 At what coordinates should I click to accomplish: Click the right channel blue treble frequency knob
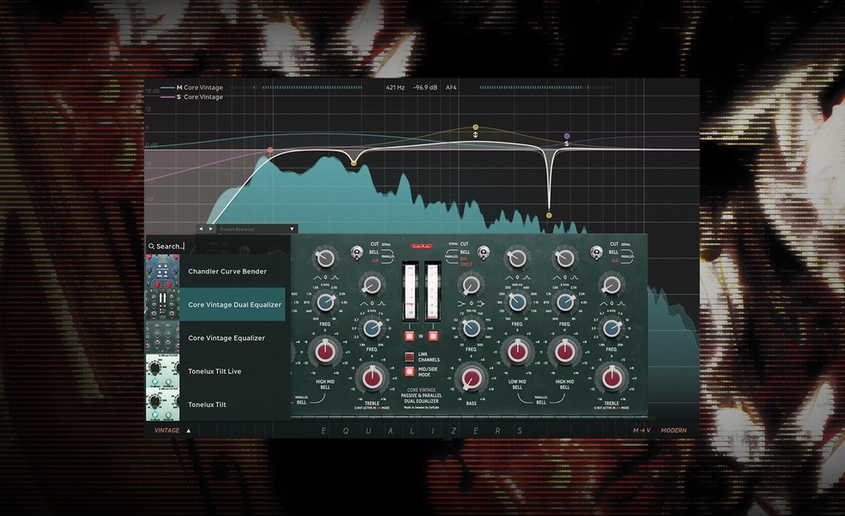(x=612, y=328)
